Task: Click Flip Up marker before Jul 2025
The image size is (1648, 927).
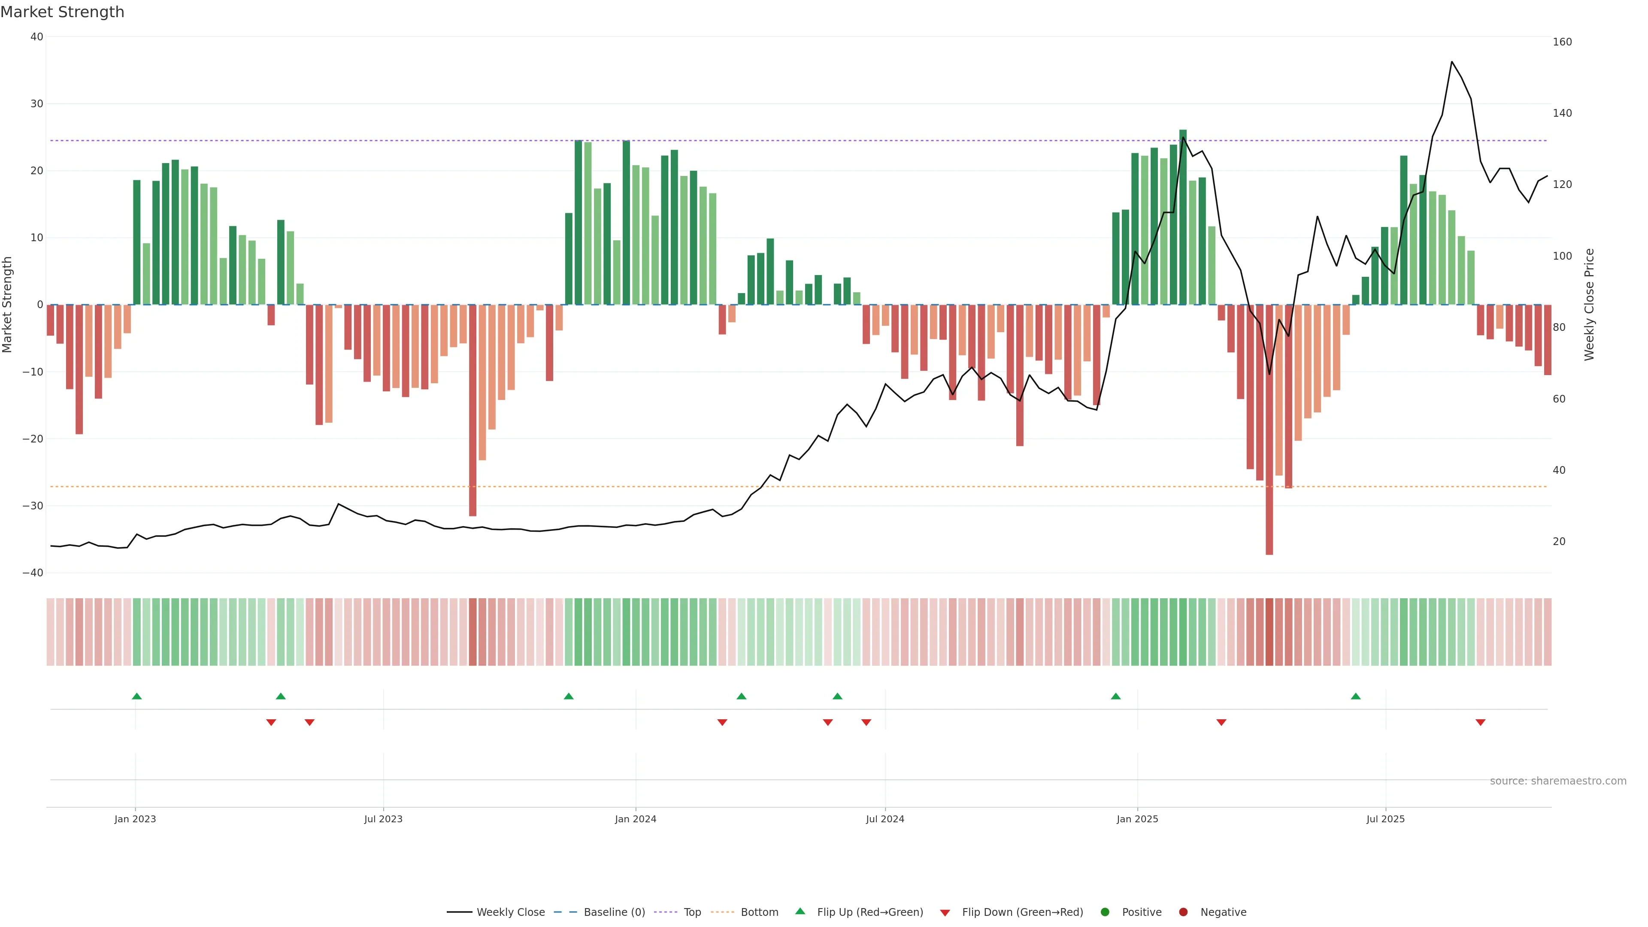Action: [1356, 696]
